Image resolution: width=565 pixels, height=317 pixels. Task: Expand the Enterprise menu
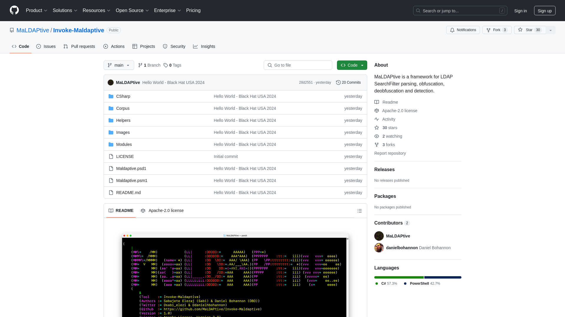point(167,11)
